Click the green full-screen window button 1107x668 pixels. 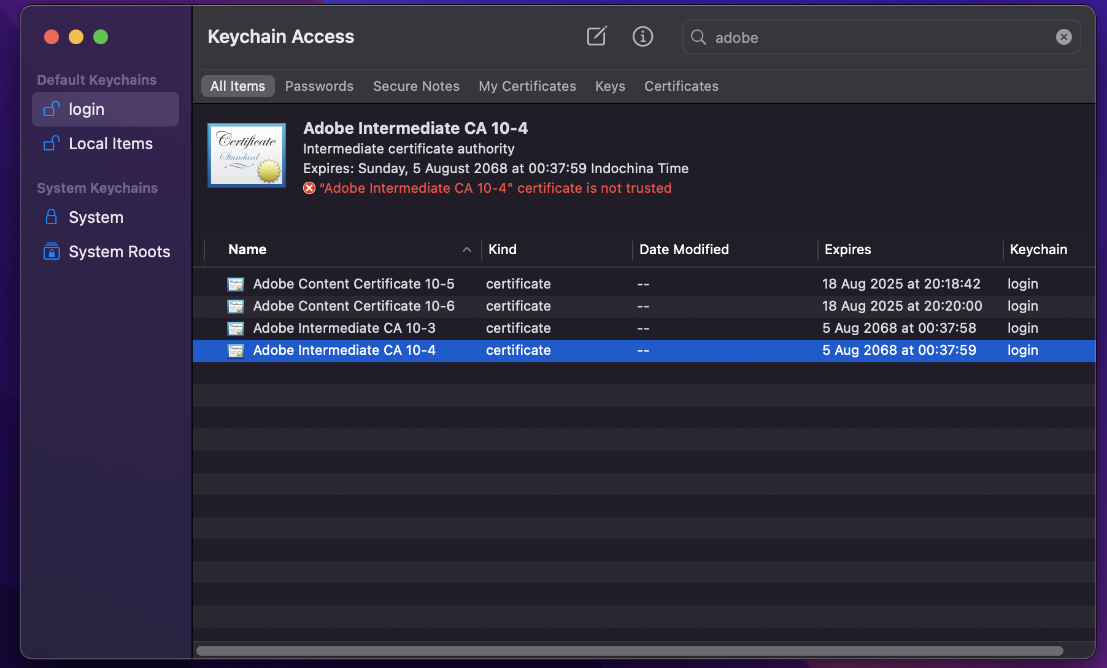click(101, 37)
